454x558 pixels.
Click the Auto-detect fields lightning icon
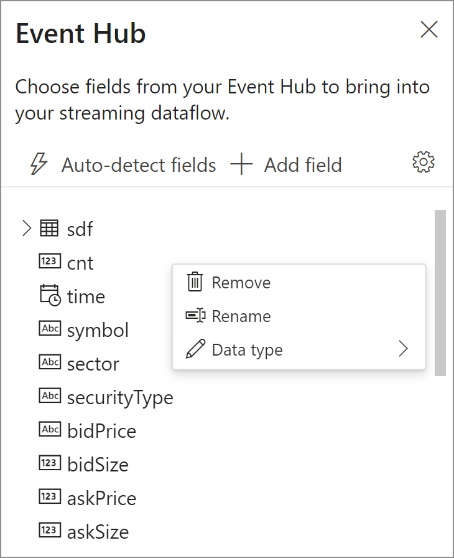point(38,164)
